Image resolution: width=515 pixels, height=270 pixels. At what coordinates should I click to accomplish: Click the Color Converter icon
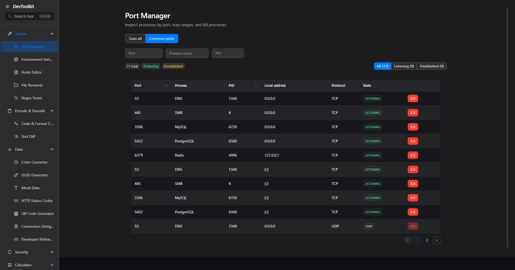[16, 162]
